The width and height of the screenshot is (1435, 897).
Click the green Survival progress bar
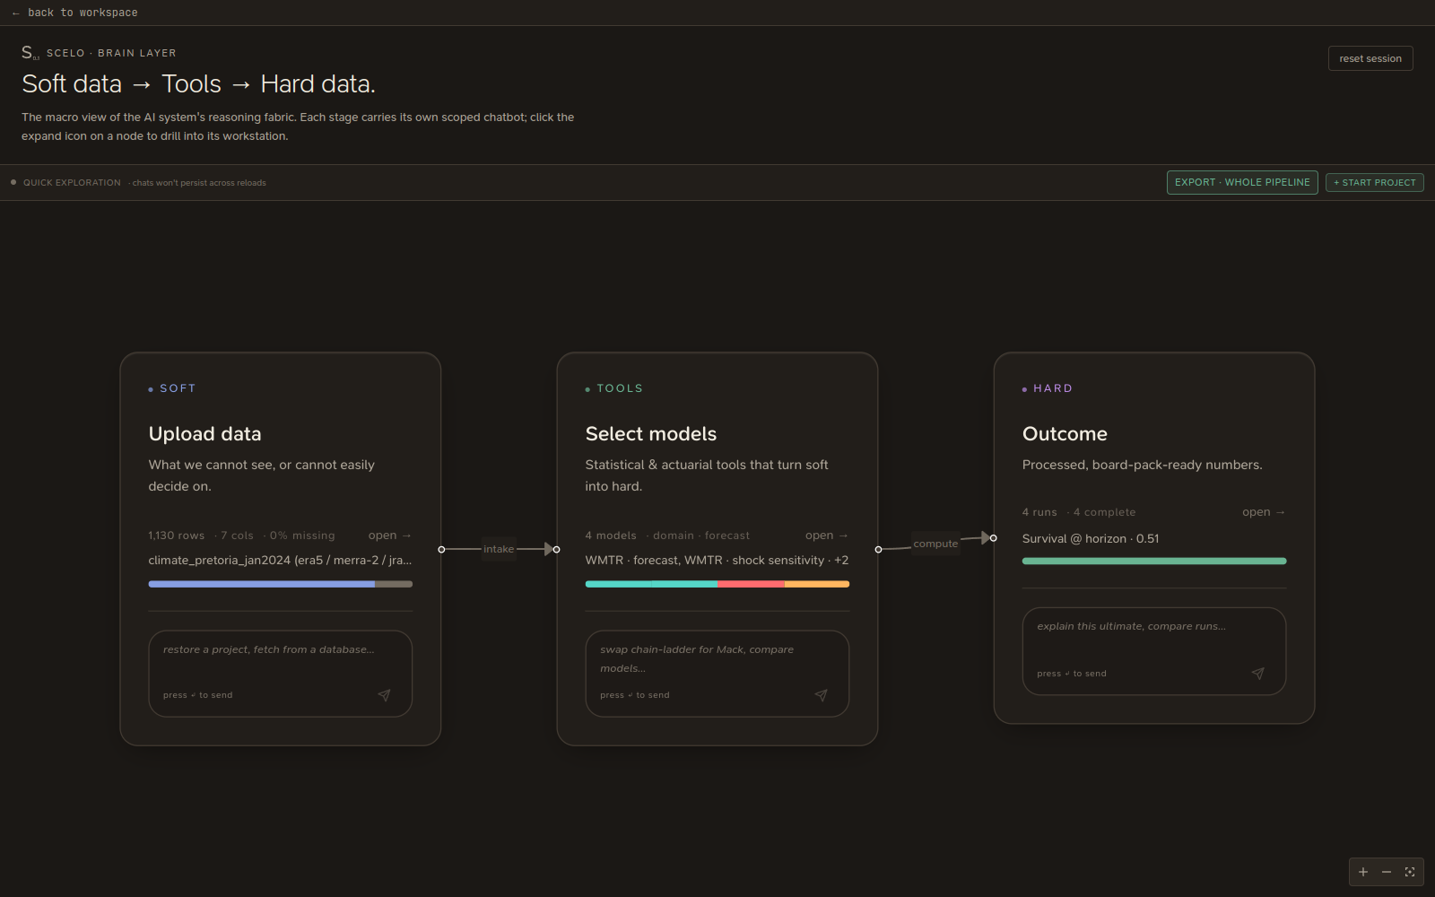click(1154, 561)
